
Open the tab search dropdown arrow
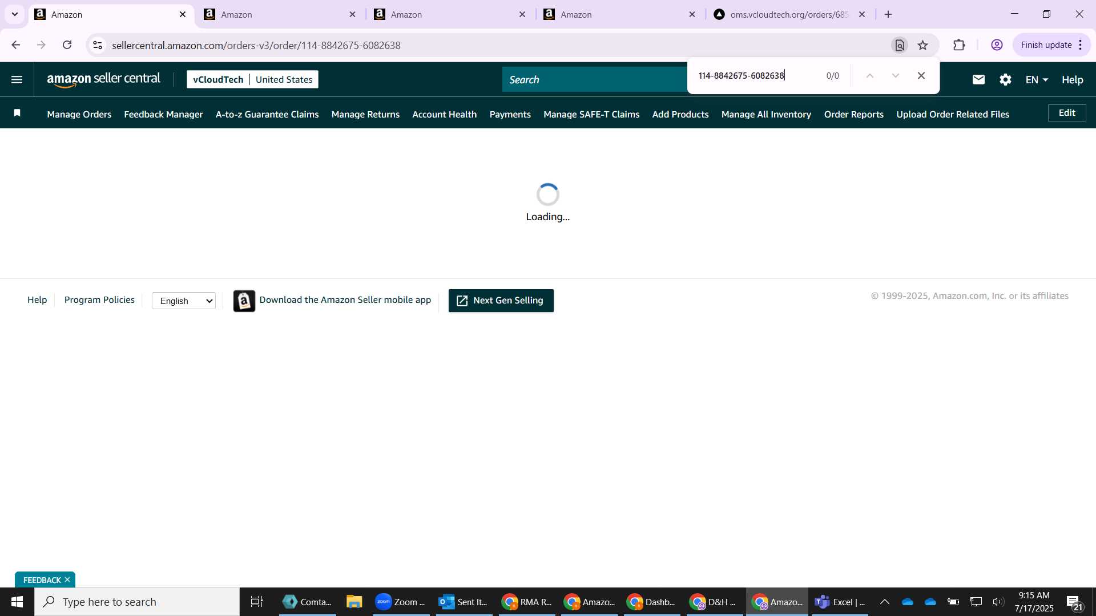click(x=15, y=14)
